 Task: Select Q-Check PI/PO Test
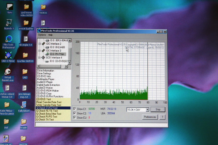tap(47, 117)
